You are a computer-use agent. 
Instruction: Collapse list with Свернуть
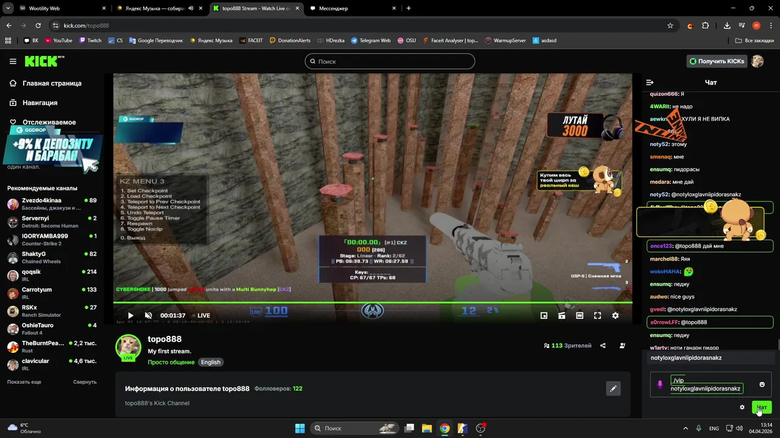point(85,382)
